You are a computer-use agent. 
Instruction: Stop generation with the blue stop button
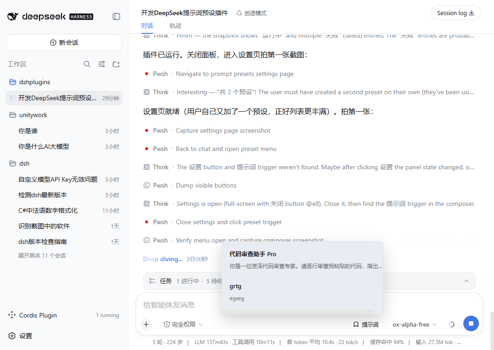pos(471,323)
